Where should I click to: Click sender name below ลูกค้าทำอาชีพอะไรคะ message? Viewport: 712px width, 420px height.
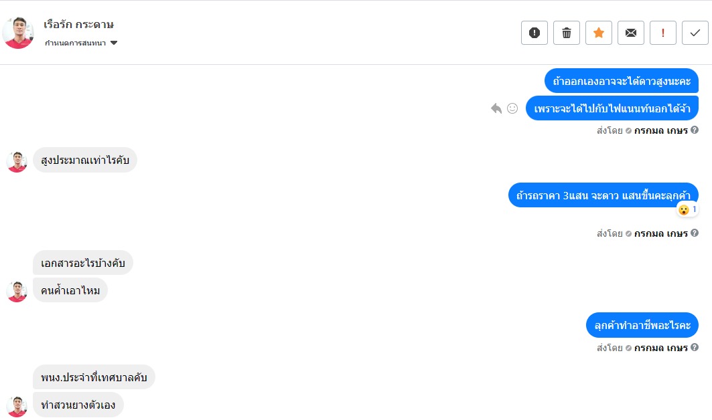pyautogui.click(x=661, y=348)
